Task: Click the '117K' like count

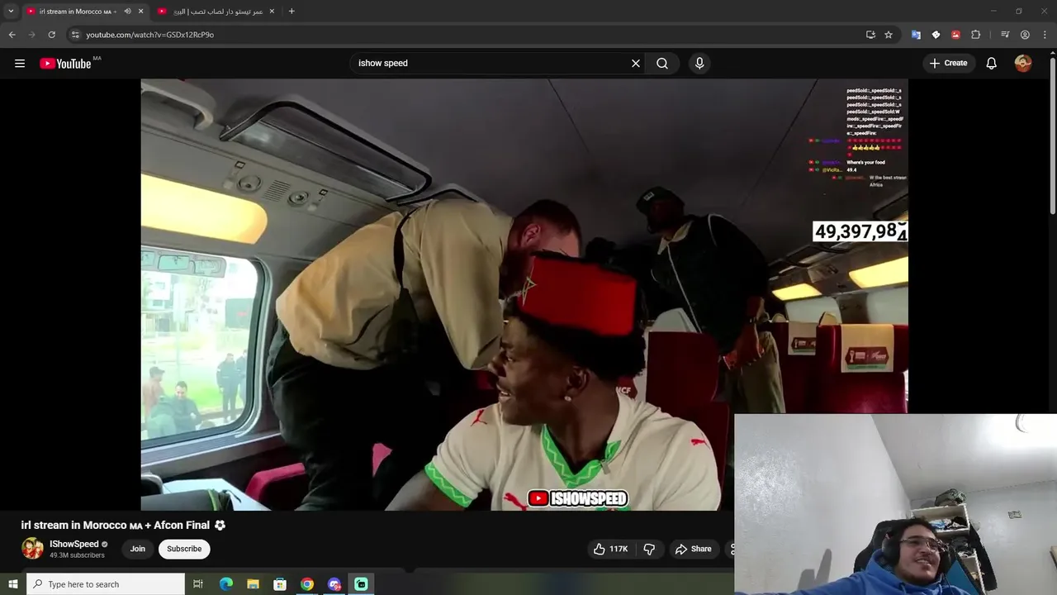Action: [619, 549]
